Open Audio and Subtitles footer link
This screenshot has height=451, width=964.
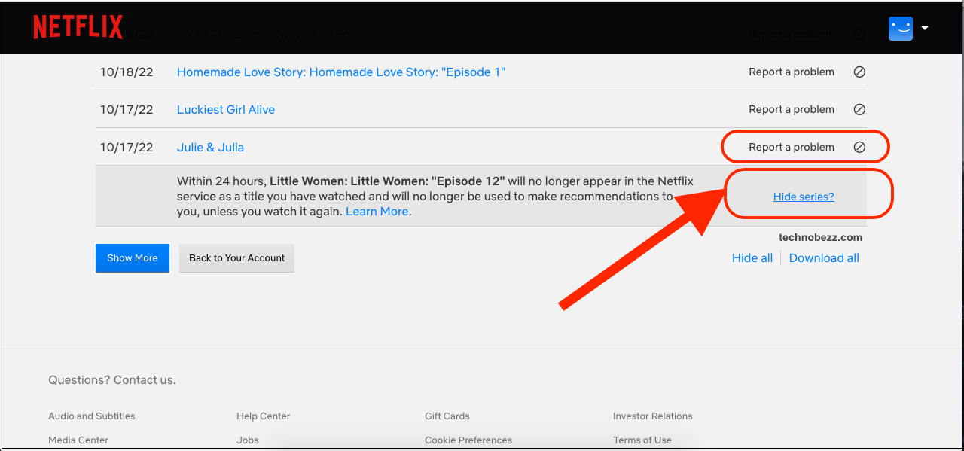click(92, 416)
